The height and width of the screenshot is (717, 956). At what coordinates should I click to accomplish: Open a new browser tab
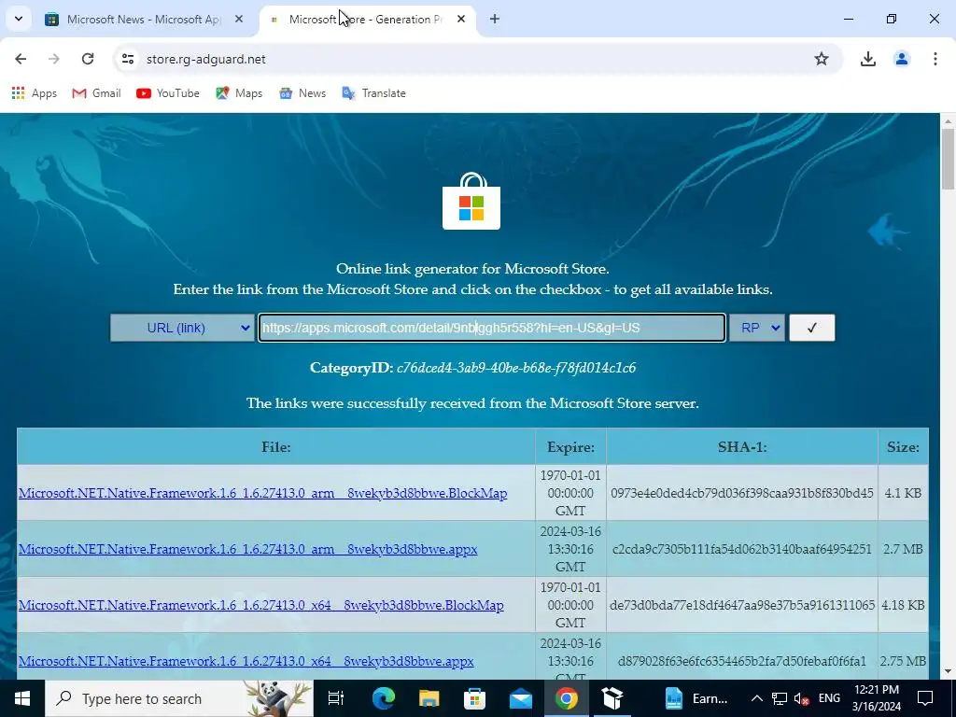[x=495, y=19]
